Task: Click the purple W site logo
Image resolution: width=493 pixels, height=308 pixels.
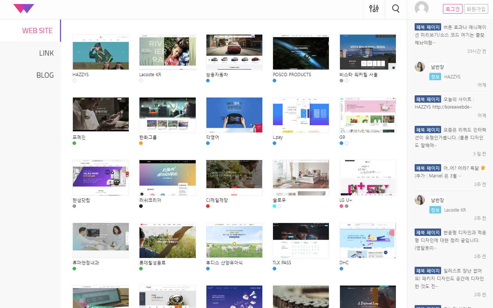Action: click(24, 8)
